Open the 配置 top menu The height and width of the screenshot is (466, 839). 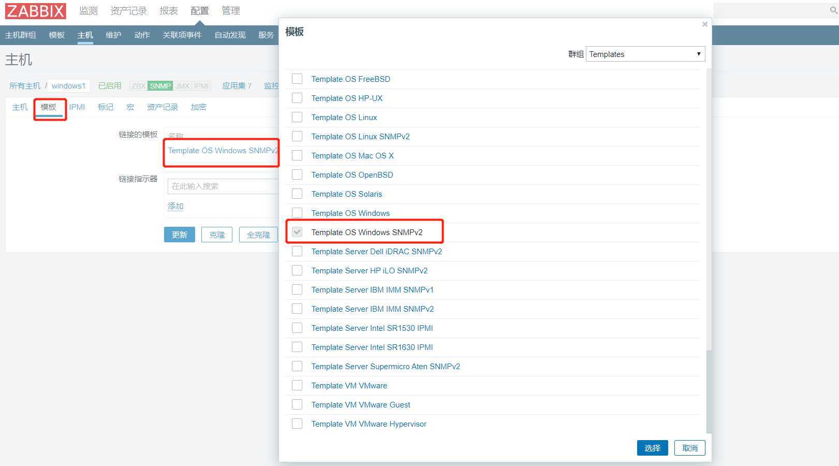pos(200,10)
